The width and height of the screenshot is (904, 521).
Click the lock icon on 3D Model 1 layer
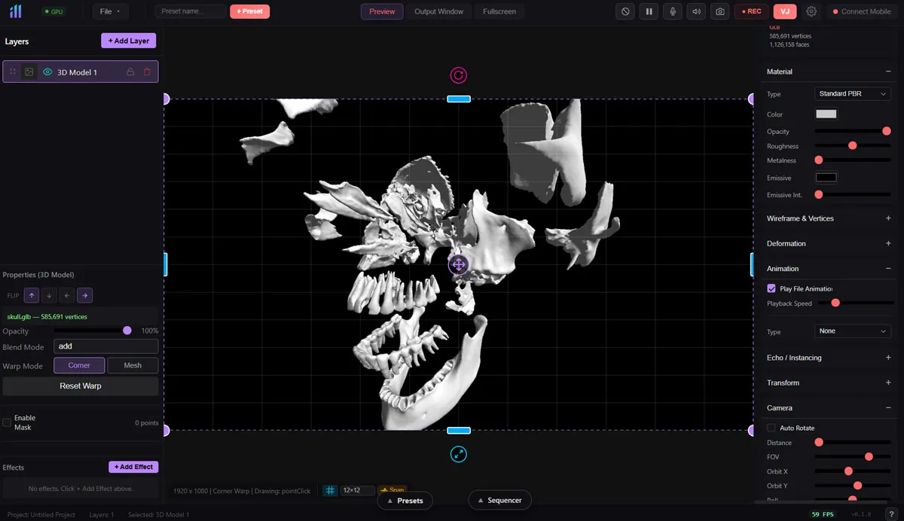click(x=130, y=72)
